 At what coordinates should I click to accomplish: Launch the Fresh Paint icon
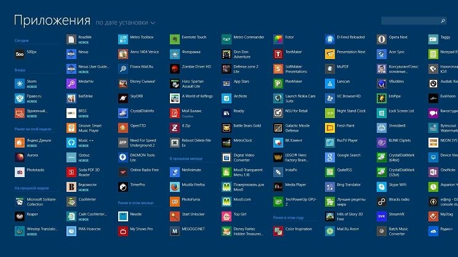tap(330, 128)
